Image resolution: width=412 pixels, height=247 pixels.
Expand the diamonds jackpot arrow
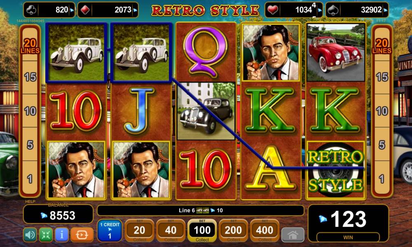(x=135, y=10)
